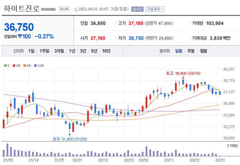Click the 38,719 price axis label
Viewport: 240px width, 165px height.
coord(229,81)
